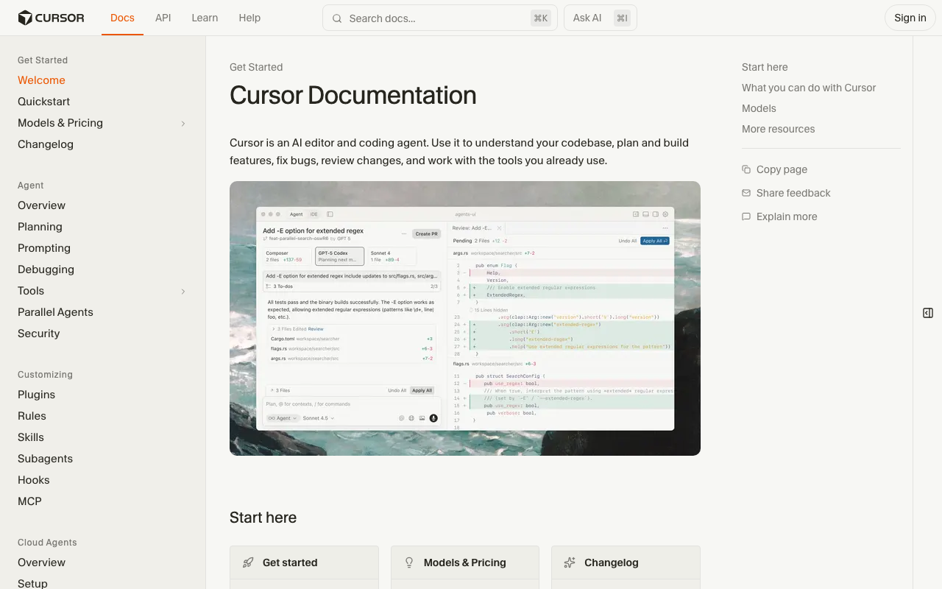Viewport: 942px width, 589px height.
Task: Open the API tab
Action: coord(163,18)
